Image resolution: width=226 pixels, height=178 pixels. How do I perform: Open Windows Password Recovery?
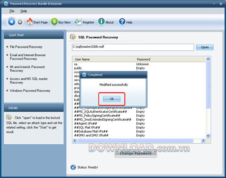30,91
